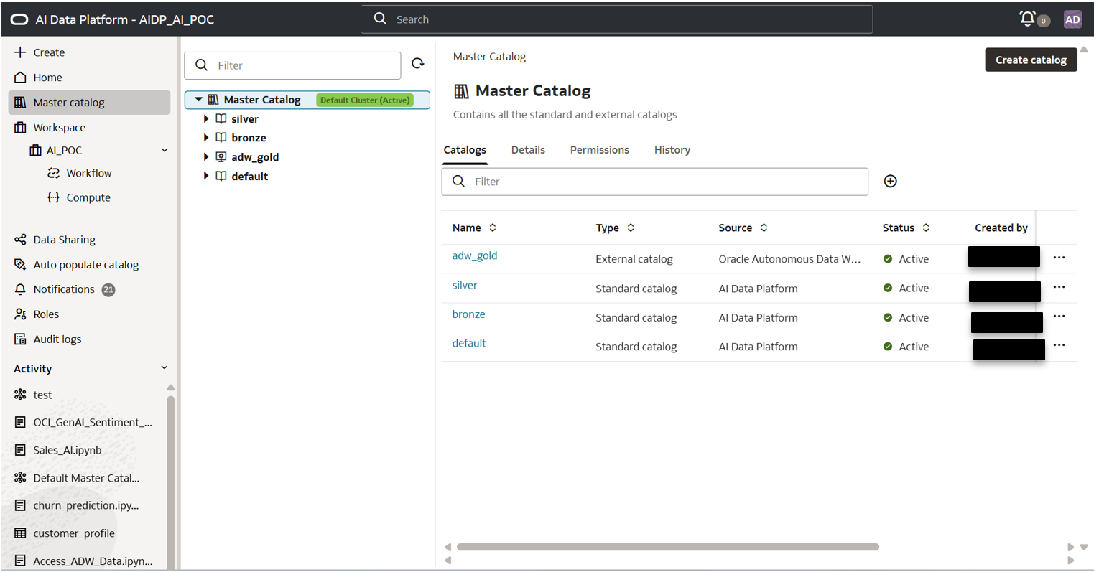Expand the adw_gold tree node
This screenshot has width=1099, height=572.
[x=206, y=157]
